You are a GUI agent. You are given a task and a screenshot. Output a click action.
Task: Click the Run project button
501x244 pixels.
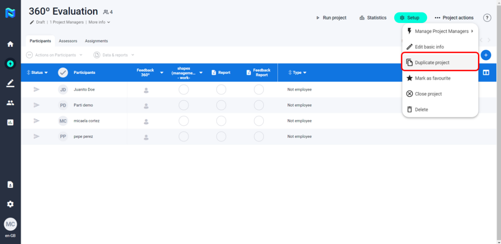pos(331,18)
